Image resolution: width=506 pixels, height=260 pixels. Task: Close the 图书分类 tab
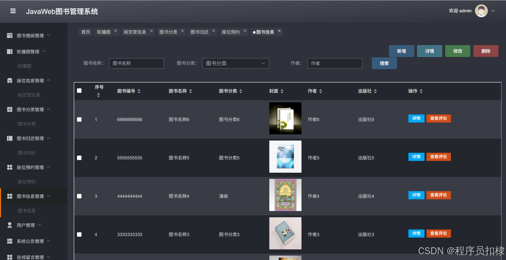tap(183, 31)
